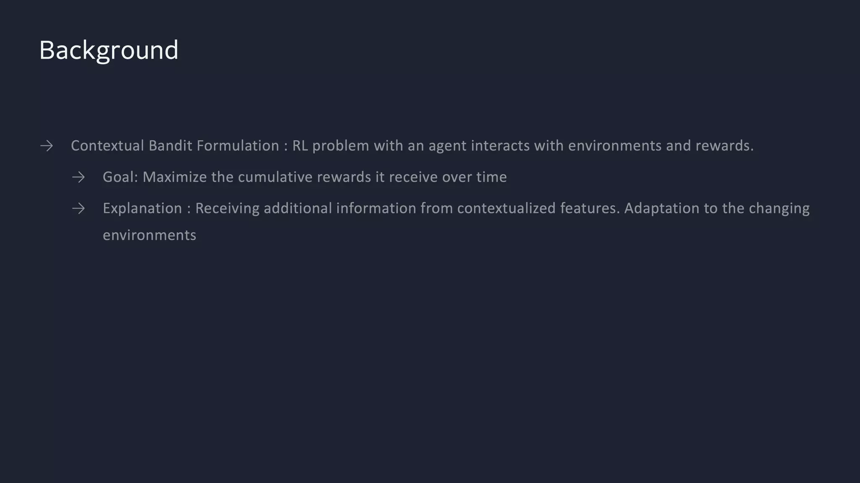860x483 pixels.
Task: Click the words 'Contextual Bandit Formulation'
Action: click(x=175, y=146)
